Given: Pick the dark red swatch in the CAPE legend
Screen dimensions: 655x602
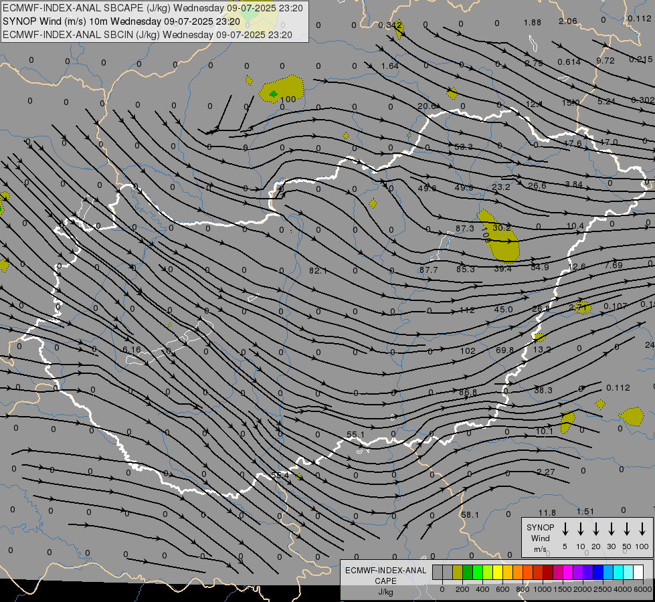Looking at the screenshot, I should (548, 572).
